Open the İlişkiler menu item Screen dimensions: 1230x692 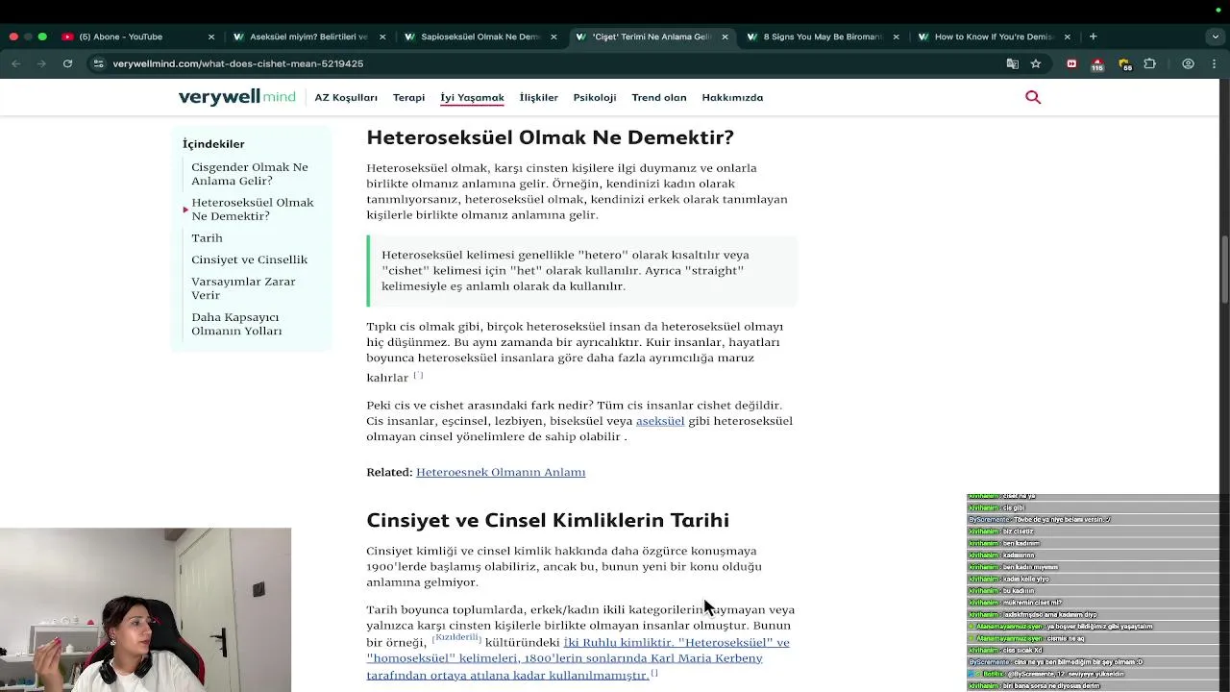click(538, 97)
